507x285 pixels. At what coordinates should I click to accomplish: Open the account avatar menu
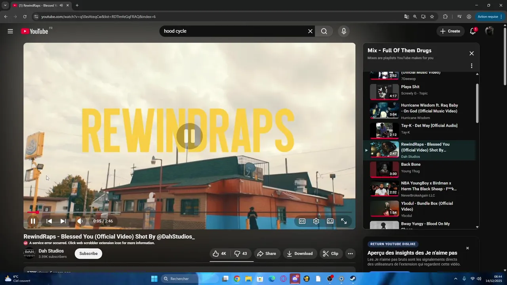490,31
